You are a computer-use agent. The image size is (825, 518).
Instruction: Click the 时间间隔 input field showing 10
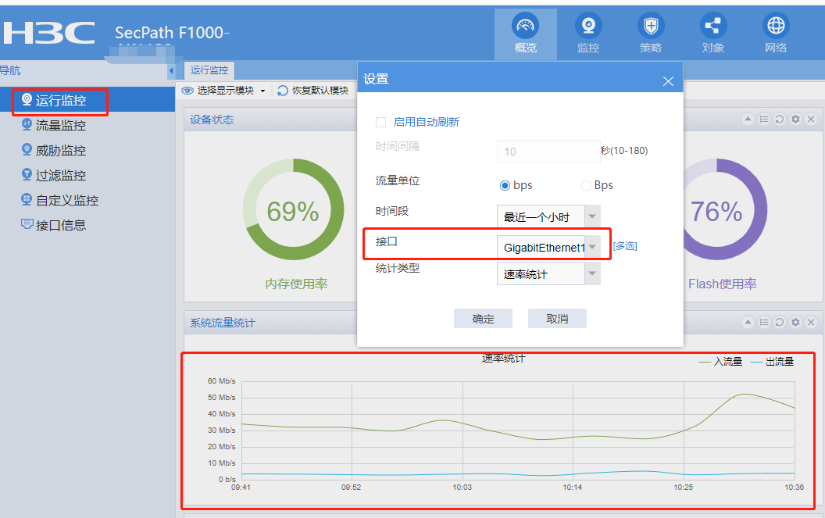(548, 152)
